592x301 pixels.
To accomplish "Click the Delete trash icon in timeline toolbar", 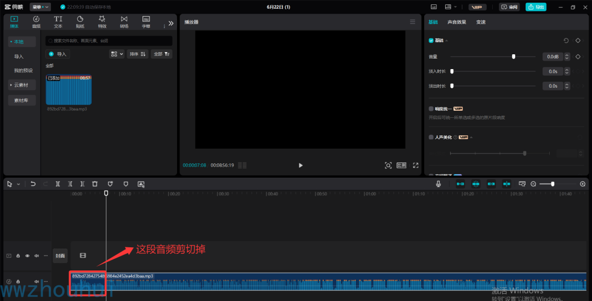I will coord(95,184).
